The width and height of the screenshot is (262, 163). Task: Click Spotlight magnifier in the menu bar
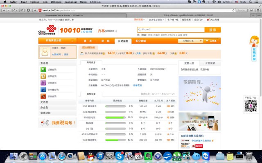(250, 2)
